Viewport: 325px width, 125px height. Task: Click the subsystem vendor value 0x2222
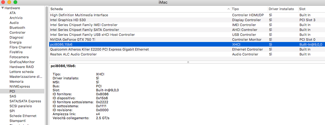[x=102, y=102]
